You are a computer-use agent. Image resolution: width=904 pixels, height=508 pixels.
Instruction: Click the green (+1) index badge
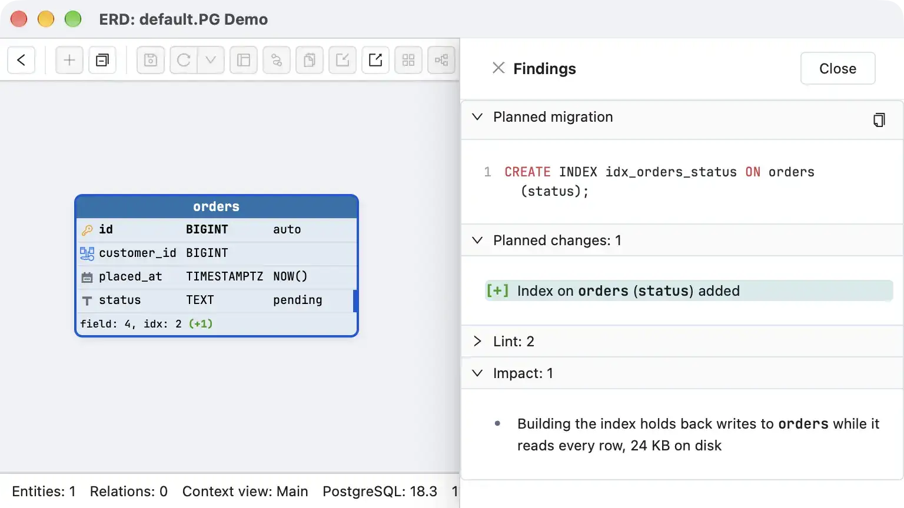[201, 324]
